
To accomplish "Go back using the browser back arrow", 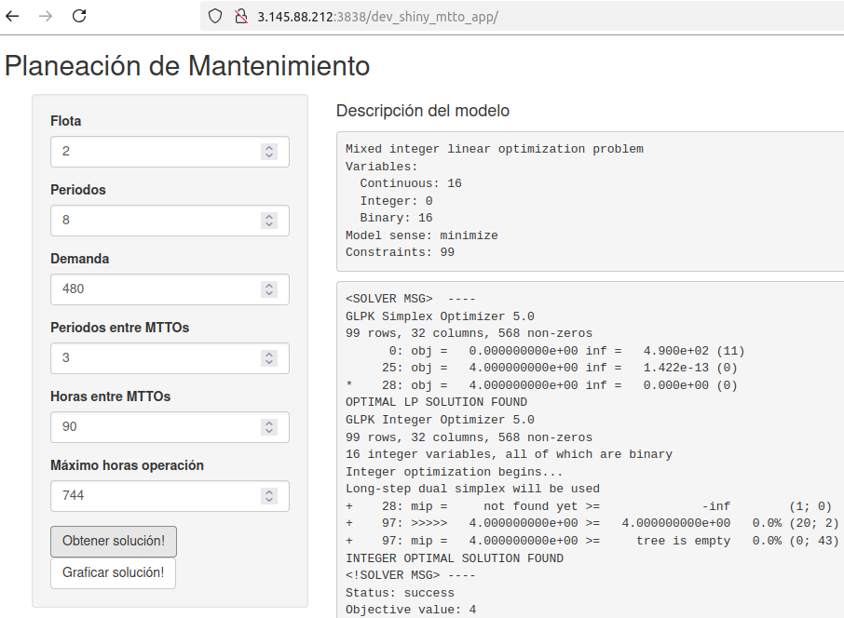I will tap(12, 16).
